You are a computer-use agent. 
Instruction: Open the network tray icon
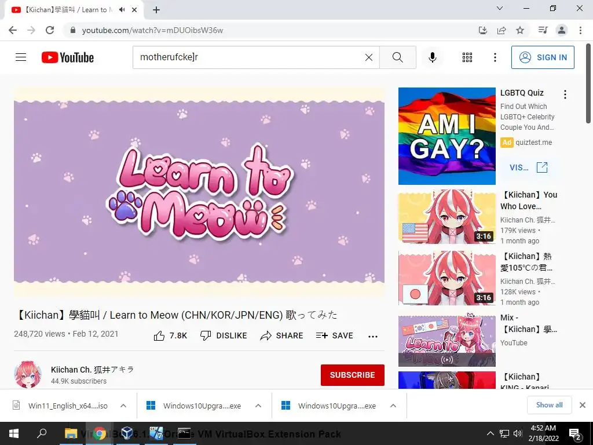click(504, 433)
